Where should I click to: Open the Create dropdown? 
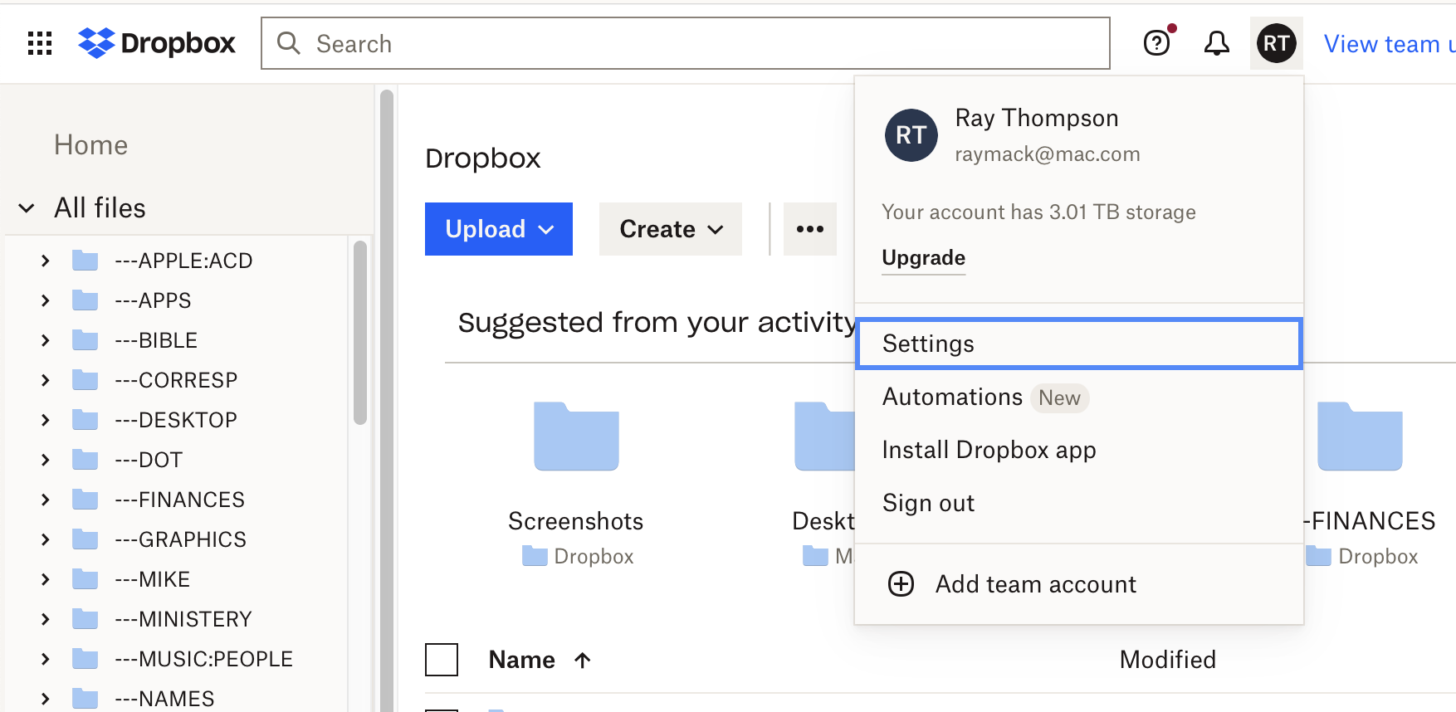[670, 229]
